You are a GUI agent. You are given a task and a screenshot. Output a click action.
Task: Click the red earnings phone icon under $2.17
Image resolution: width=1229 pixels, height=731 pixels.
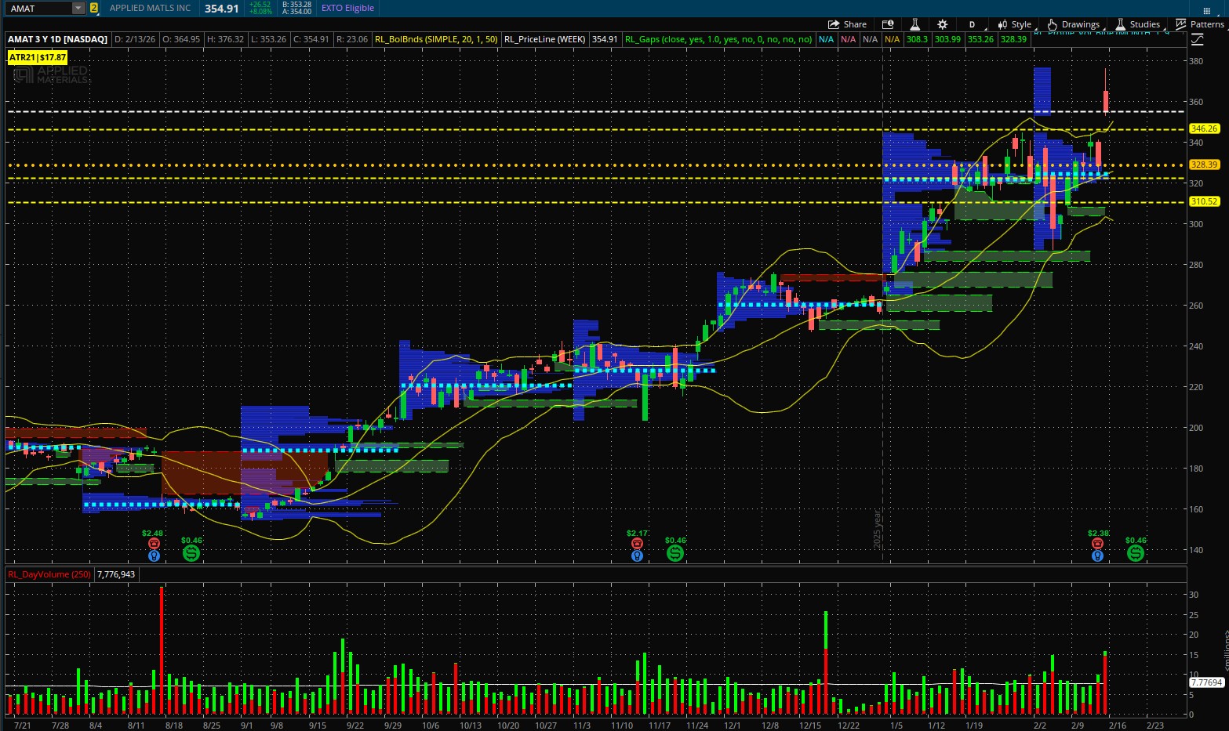pyautogui.click(x=637, y=544)
